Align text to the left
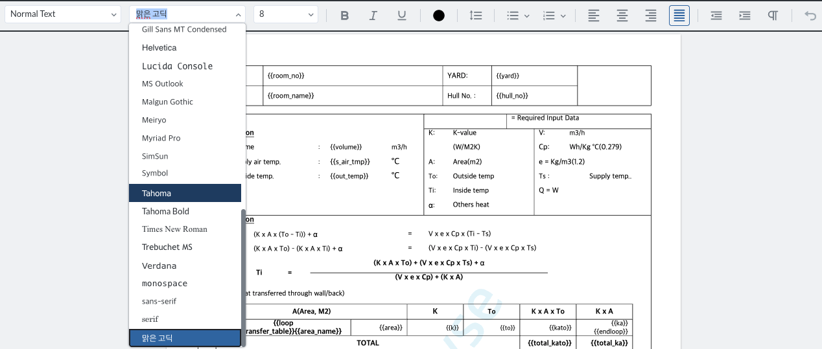This screenshot has height=349, width=822. click(594, 16)
